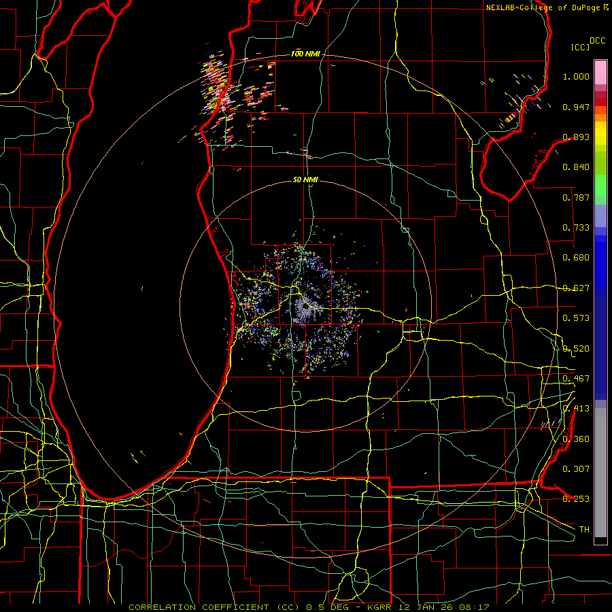This screenshot has width=612, height=612.
Task: Click the 100 NMI range ring label
Action: point(305,54)
